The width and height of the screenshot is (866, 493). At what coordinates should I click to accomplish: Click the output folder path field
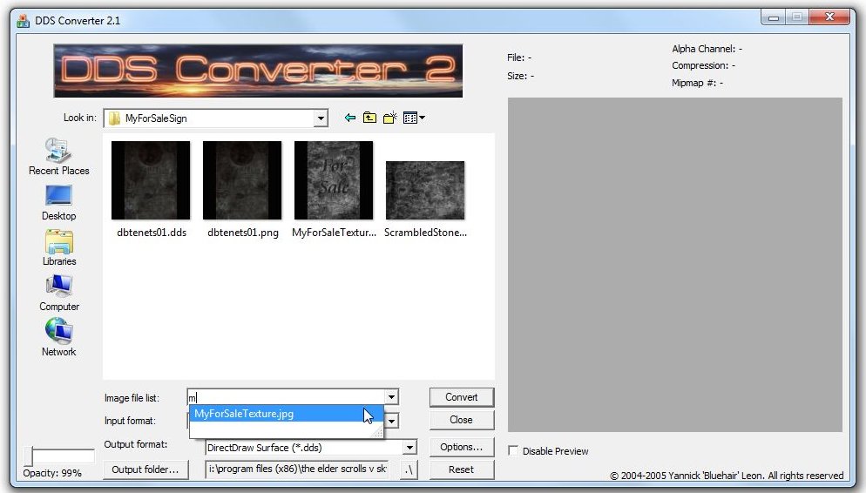pyautogui.click(x=297, y=469)
